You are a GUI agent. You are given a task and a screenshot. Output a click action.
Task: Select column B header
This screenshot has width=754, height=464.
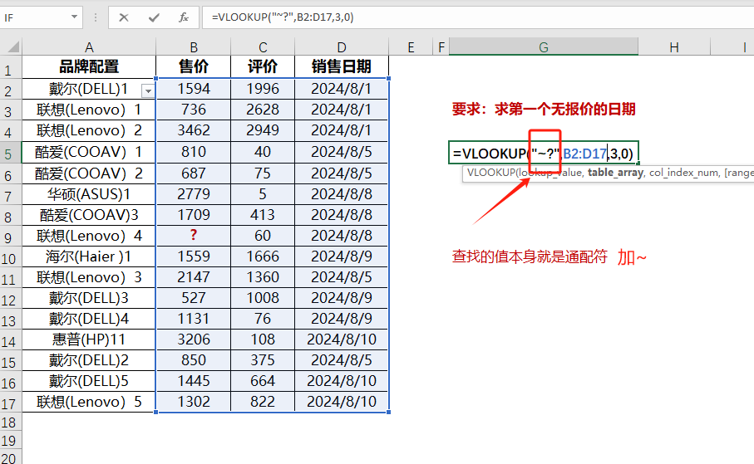coord(194,47)
